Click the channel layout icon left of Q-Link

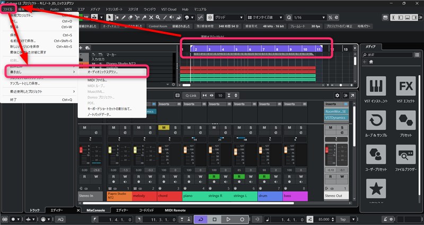coord(178,95)
